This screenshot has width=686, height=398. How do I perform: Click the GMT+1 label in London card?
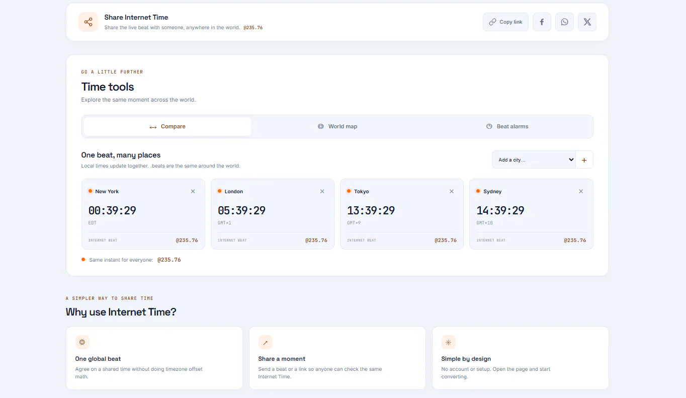click(x=224, y=223)
